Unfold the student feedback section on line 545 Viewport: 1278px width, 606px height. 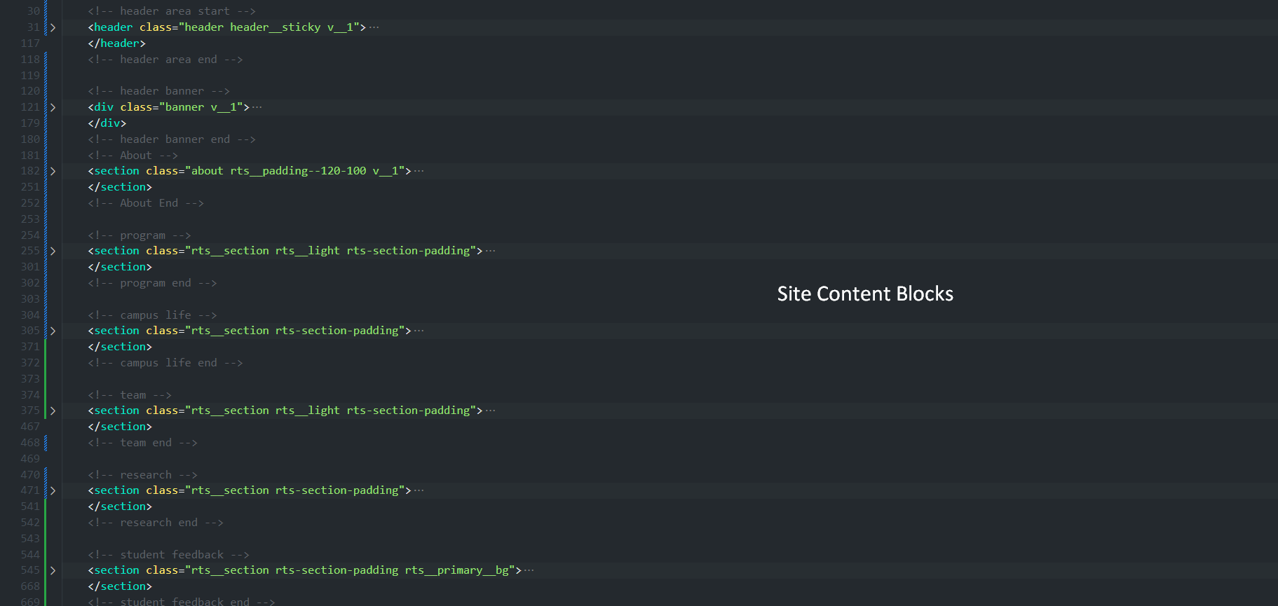point(53,570)
